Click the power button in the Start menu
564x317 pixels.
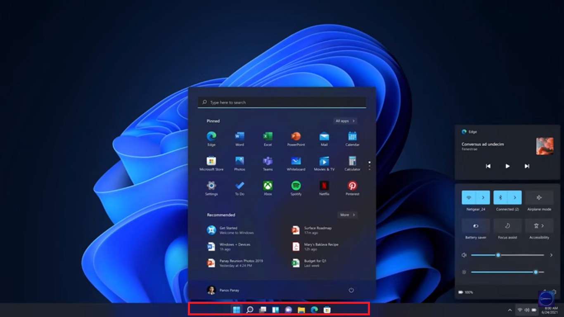point(351,290)
